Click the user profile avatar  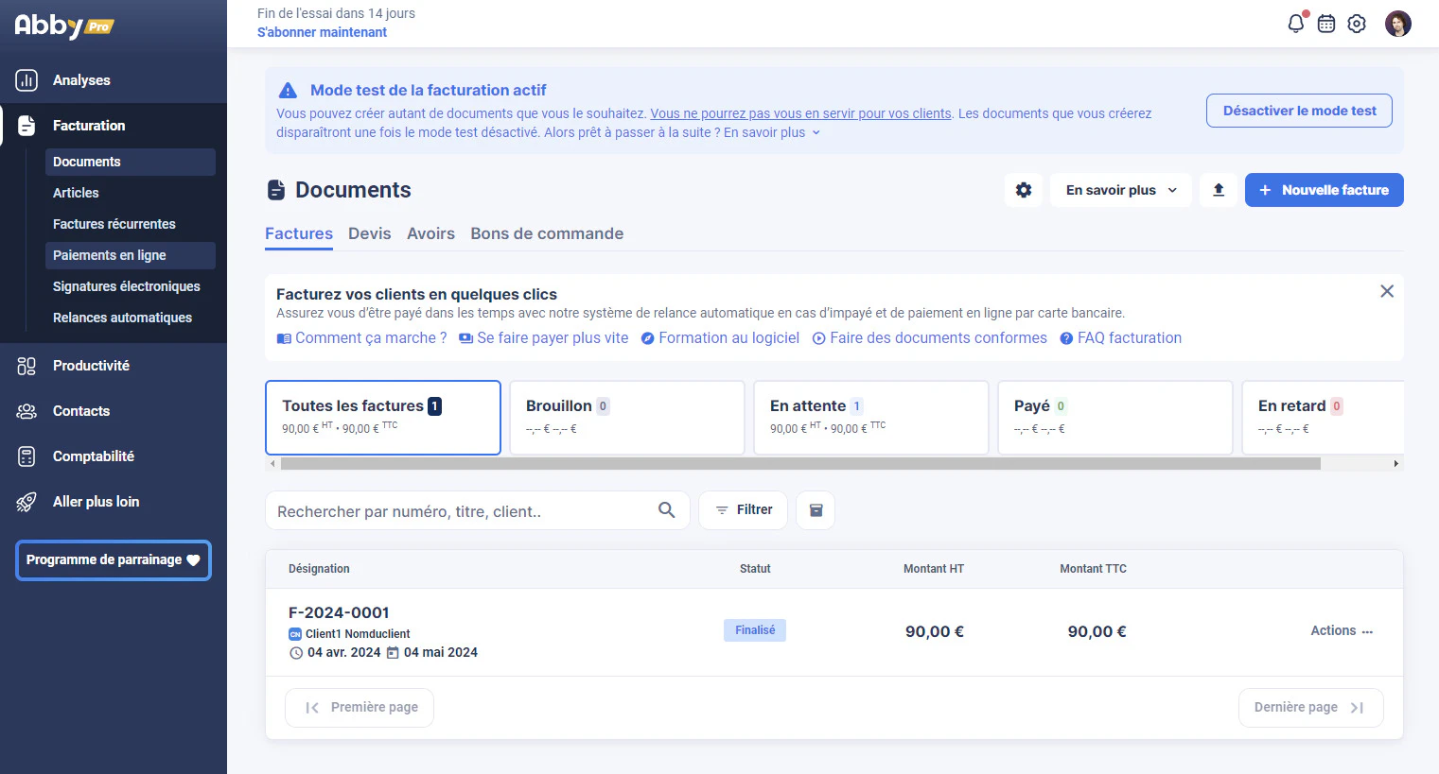[x=1398, y=24]
